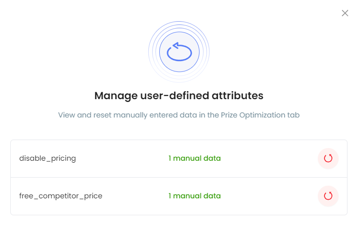Open '1 manual data' for disable_pricing
This screenshot has width=355, height=235.
point(194,158)
